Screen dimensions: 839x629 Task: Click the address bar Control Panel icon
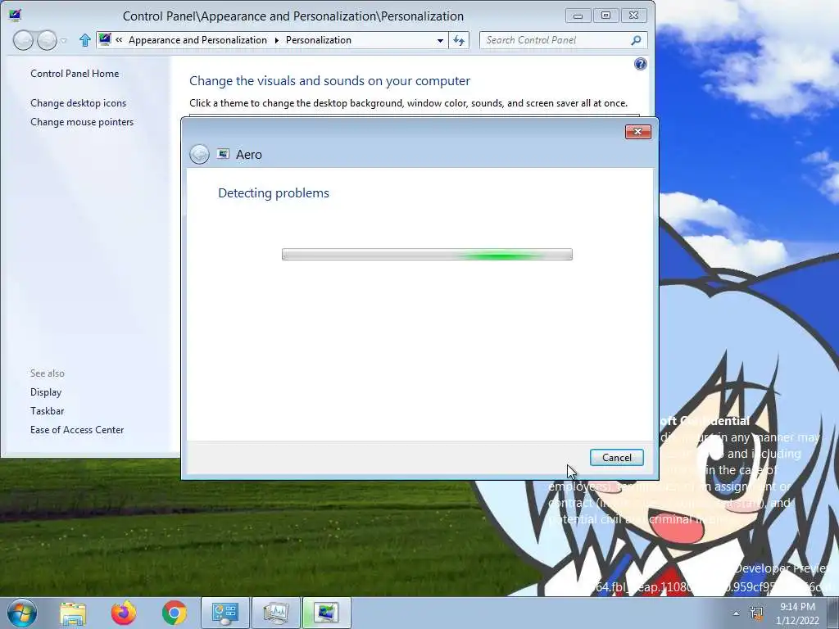[105, 39]
